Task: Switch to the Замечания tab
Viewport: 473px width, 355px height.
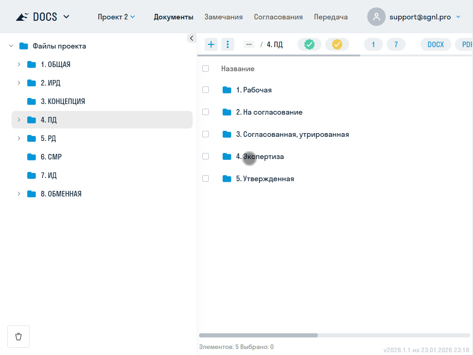Action: [x=224, y=17]
